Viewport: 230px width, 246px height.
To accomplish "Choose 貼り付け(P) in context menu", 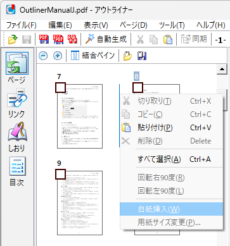I will [x=171, y=128].
